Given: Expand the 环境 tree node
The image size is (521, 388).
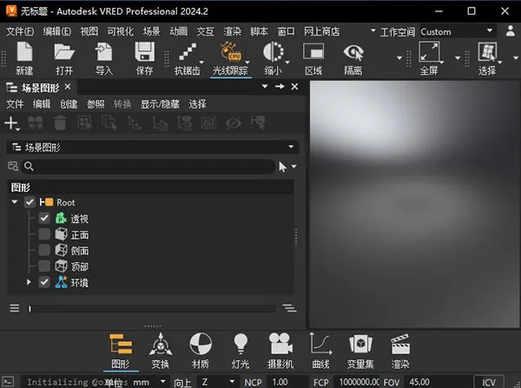Looking at the screenshot, I should click(29, 282).
